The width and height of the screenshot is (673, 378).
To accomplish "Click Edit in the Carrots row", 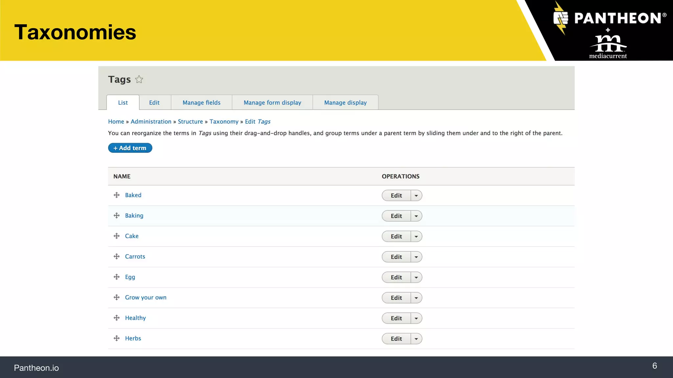I will (x=396, y=257).
